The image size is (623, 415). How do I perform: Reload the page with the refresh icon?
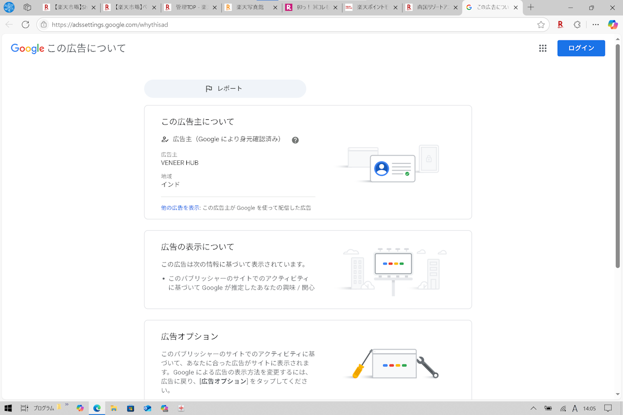(x=25, y=24)
